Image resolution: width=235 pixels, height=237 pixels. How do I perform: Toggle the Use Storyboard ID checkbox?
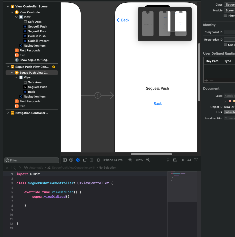[x=225, y=45]
